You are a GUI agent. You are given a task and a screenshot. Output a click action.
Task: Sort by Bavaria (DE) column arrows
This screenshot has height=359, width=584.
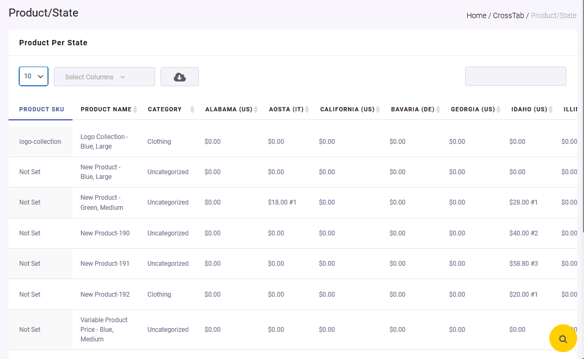[438, 109]
